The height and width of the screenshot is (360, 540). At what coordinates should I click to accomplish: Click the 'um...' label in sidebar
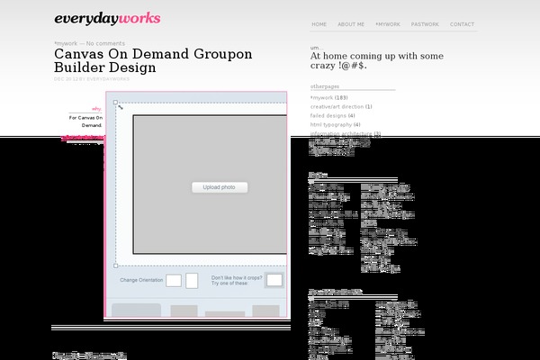pos(316,48)
